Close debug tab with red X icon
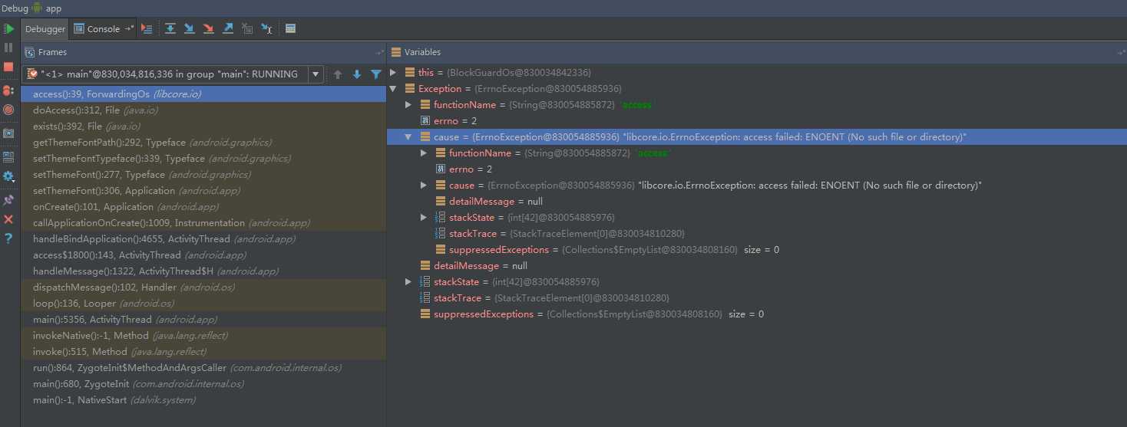 pyautogui.click(x=8, y=219)
